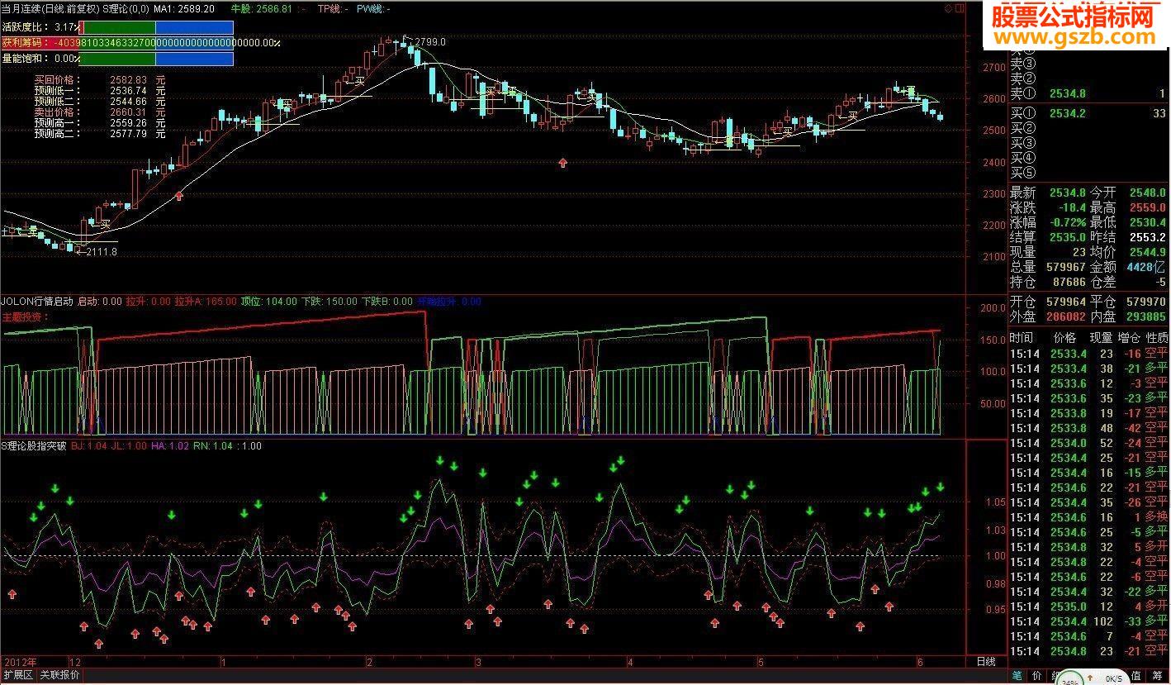Click the 性质 column header in tick list

[x=1157, y=338]
